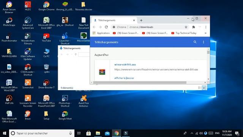This screenshot has height=137, width=243.
Task: Reload the Chrome downloads page
Action: pyautogui.click(x=106, y=27)
